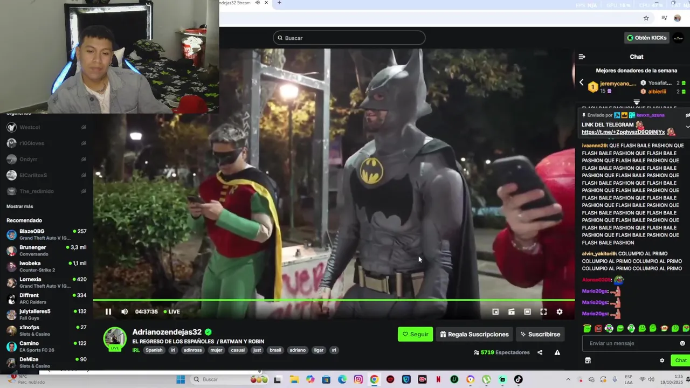Bookmark page with browser star icon
690x388 pixels.
tap(646, 18)
